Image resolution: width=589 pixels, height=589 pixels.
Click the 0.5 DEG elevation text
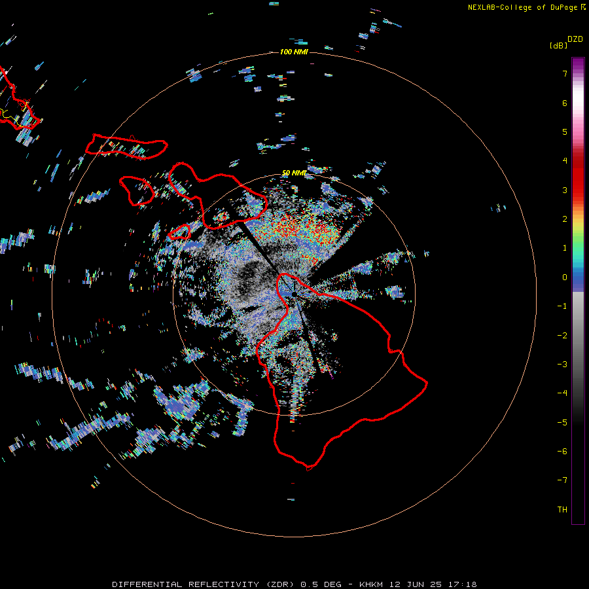pyautogui.click(x=321, y=584)
